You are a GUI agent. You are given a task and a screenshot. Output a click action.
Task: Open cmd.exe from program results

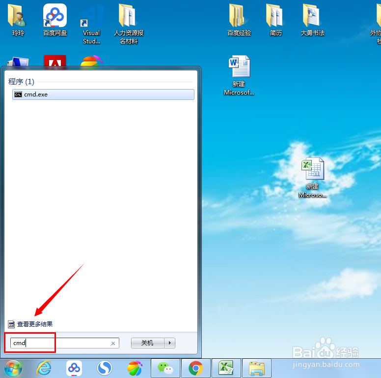(x=103, y=94)
